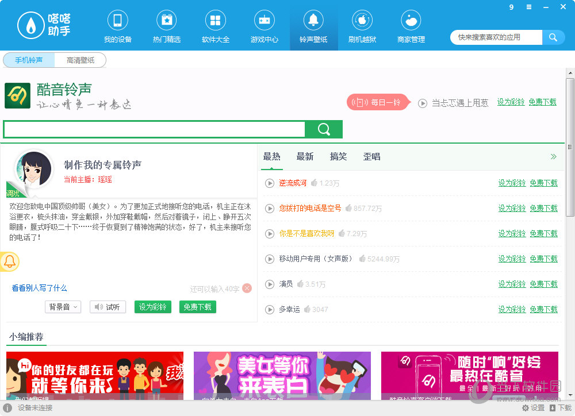The height and width of the screenshot is (416, 575).
Task: Open 看看别人写了什么 link
Action: click(x=39, y=288)
